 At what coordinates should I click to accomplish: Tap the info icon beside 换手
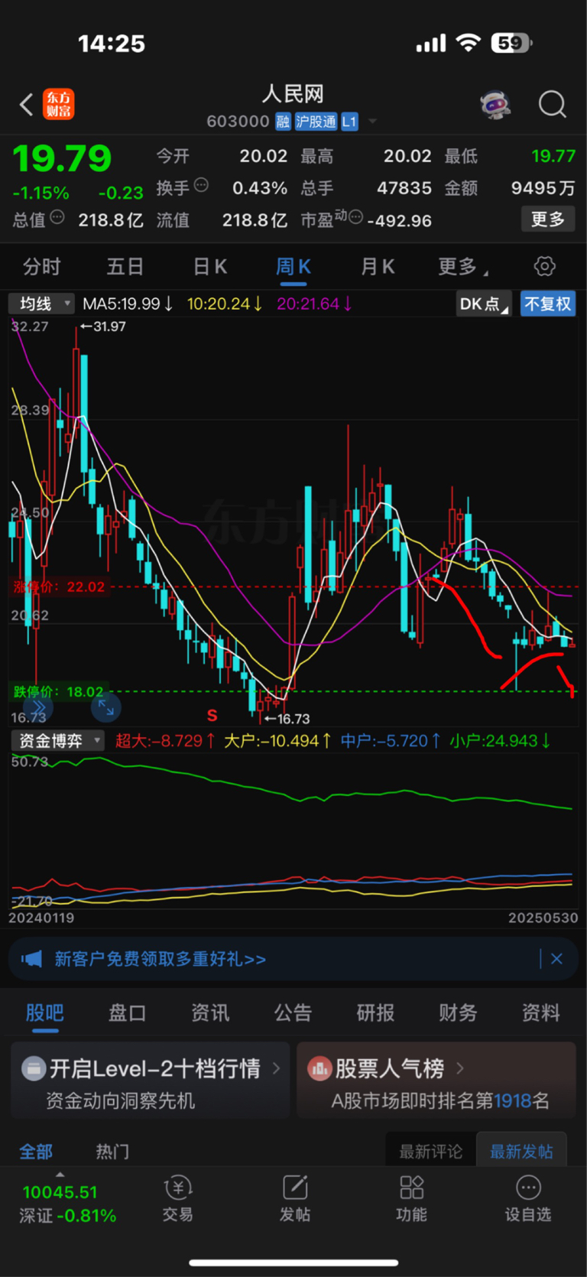click(x=201, y=185)
